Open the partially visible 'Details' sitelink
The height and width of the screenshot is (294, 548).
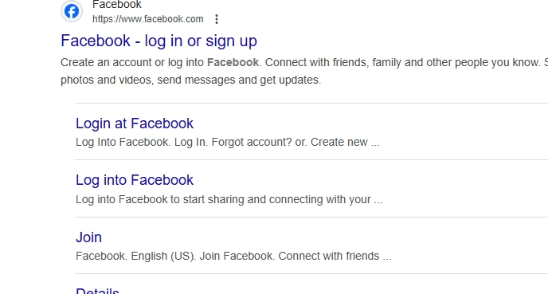coord(97,291)
